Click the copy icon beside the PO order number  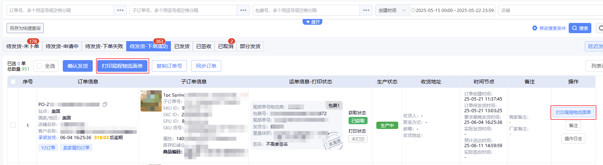click(105, 105)
